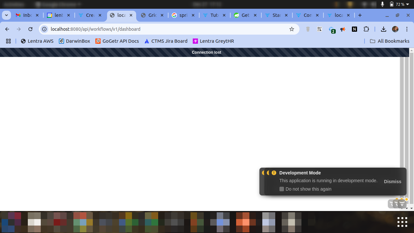
Task: Open the GoGetr API Docs bookmark
Action: tap(117, 41)
